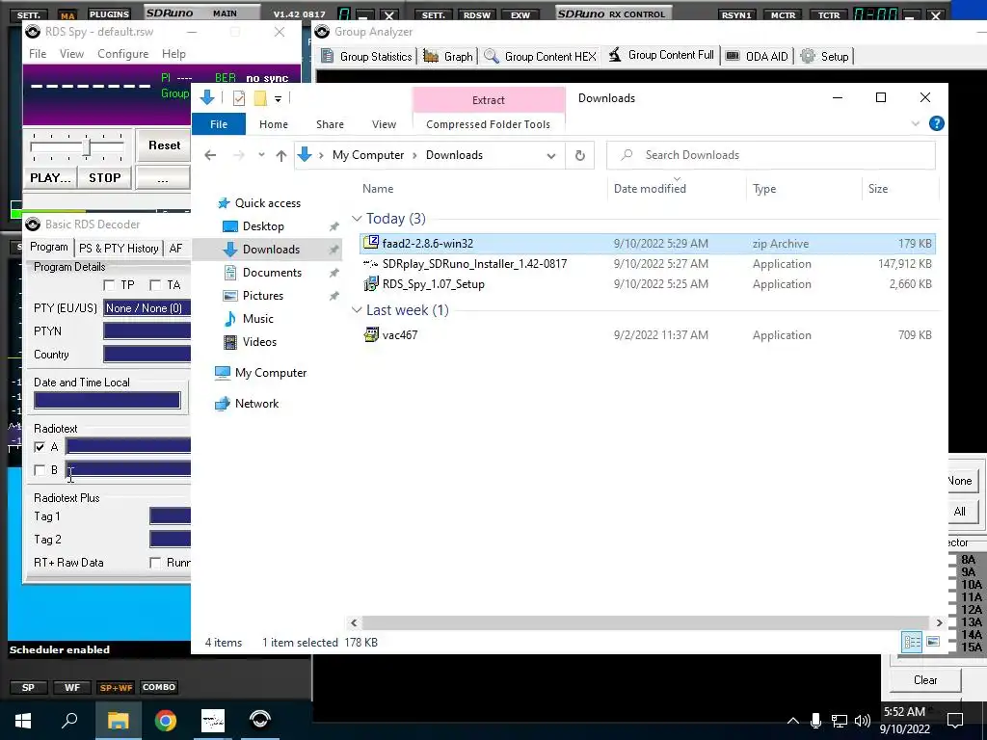The height and width of the screenshot is (740, 987).
Task: Show hidden system tray icons
Action: tap(793, 721)
